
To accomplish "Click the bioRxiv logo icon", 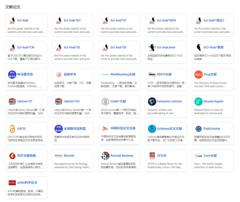I will click(59, 156).
